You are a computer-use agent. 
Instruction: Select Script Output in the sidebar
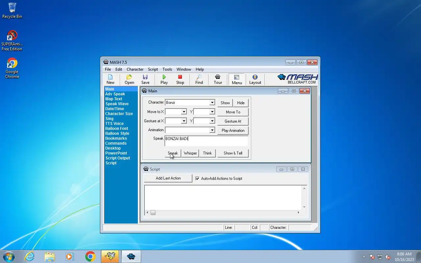118,158
